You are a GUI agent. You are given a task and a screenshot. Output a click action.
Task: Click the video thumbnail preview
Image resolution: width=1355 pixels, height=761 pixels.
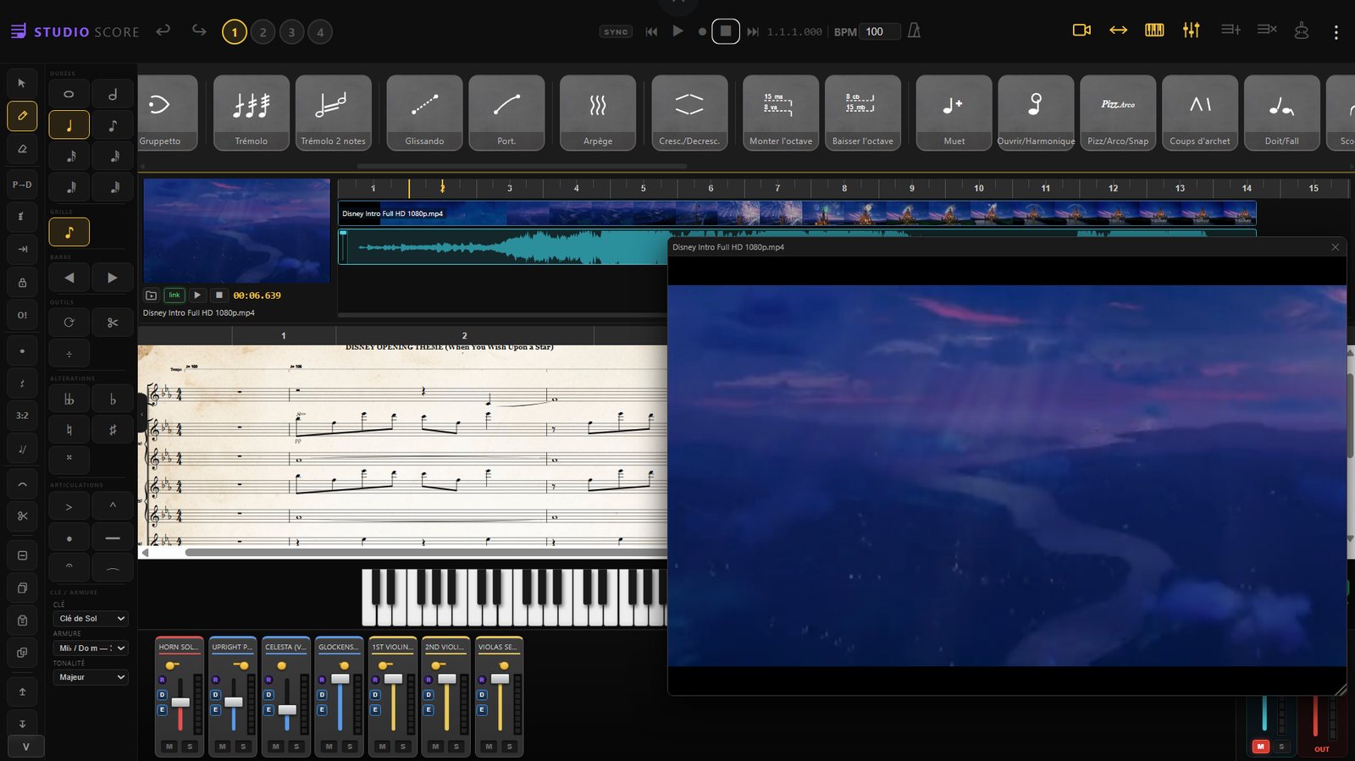[236, 230]
